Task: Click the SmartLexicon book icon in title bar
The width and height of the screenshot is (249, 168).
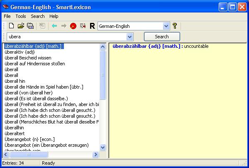Action: click(5, 7)
